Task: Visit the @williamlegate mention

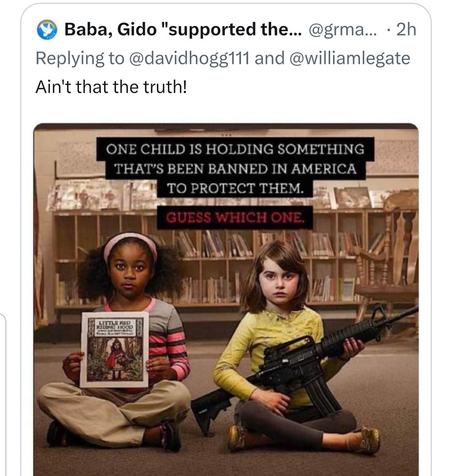Action: point(350,58)
